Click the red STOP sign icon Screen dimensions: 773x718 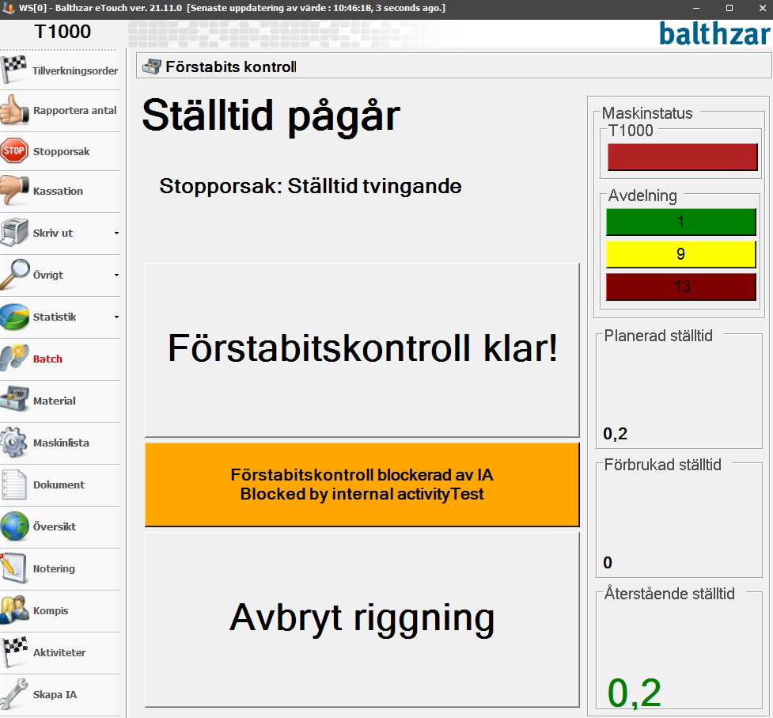(x=13, y=150)
